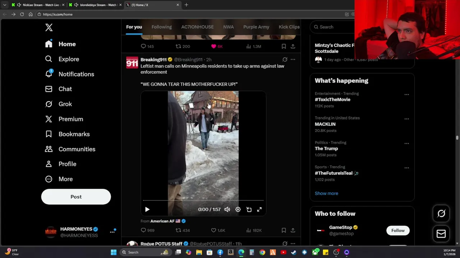Switch to the For you tab
Image resolution: width=460 pixels, height=258 pixels.
pyautogui.click(x=134, y=27)
